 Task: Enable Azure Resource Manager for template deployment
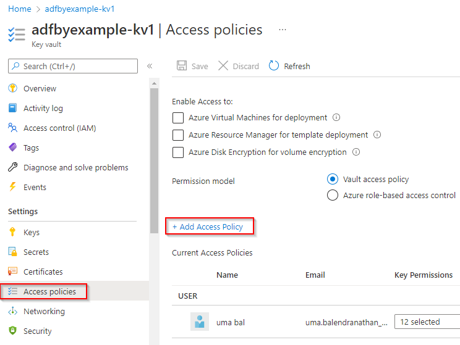tap(178, 135)
